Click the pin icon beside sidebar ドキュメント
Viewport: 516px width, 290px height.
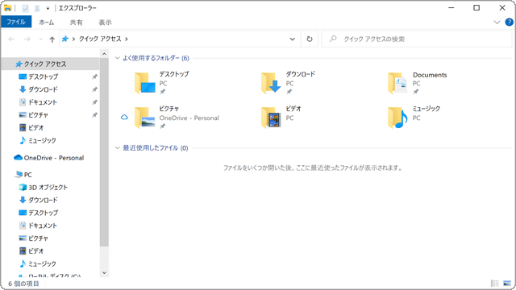[95, 102]
